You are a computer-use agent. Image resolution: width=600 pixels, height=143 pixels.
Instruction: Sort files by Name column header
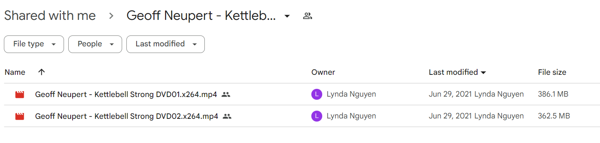coord(15,72)
